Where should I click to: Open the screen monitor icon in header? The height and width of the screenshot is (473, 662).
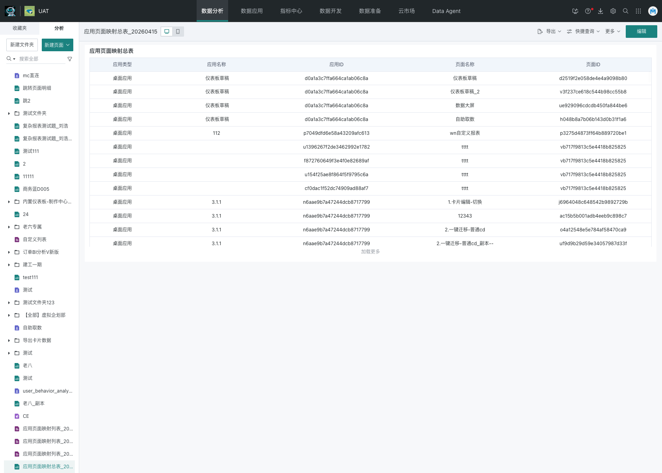click(575, 11)
